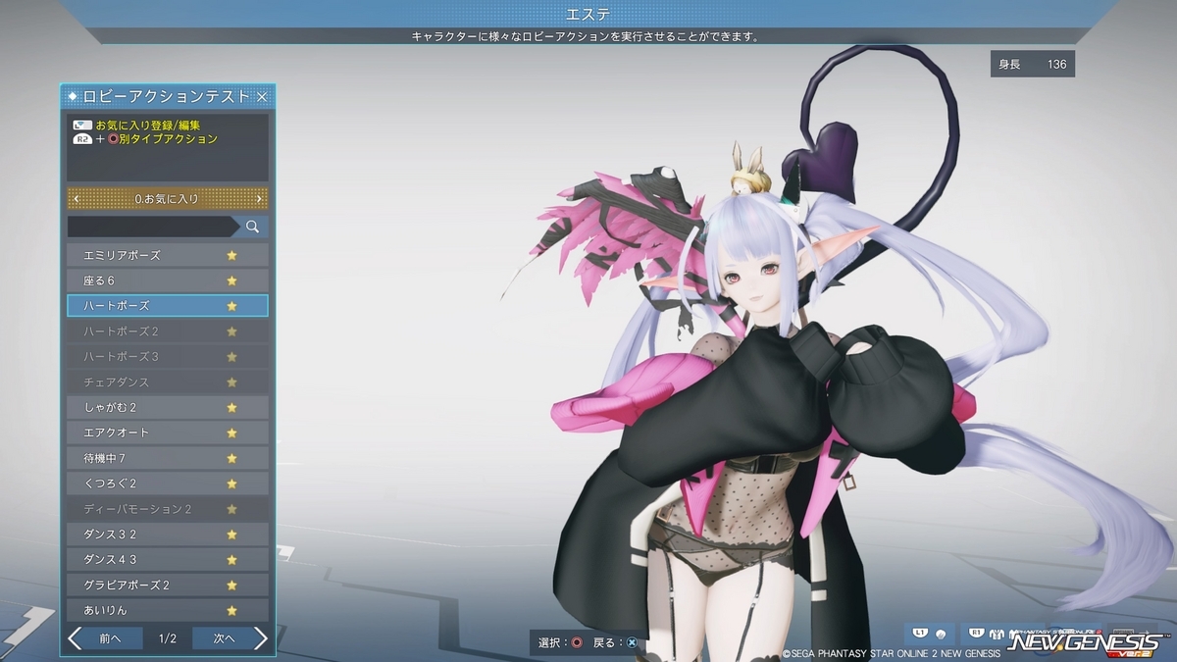Click the large right arrow beside 次へ
The image size is (1177, 662).
(260, 638)
